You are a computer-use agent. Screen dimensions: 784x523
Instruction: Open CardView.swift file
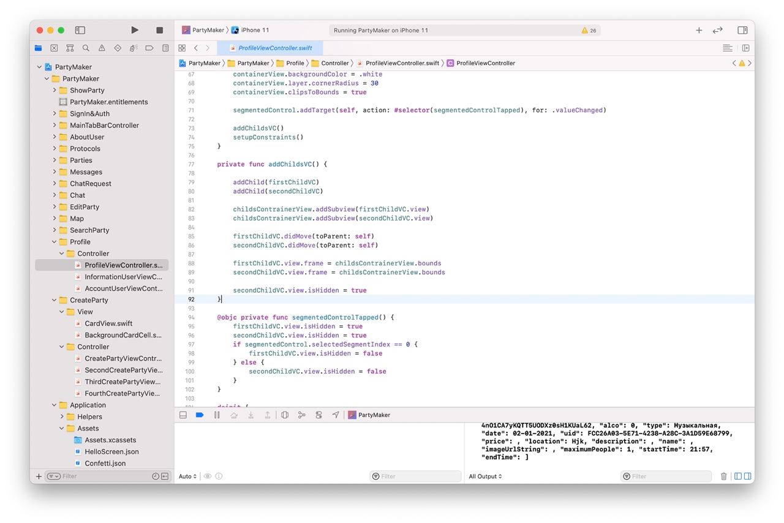point(102,323)
